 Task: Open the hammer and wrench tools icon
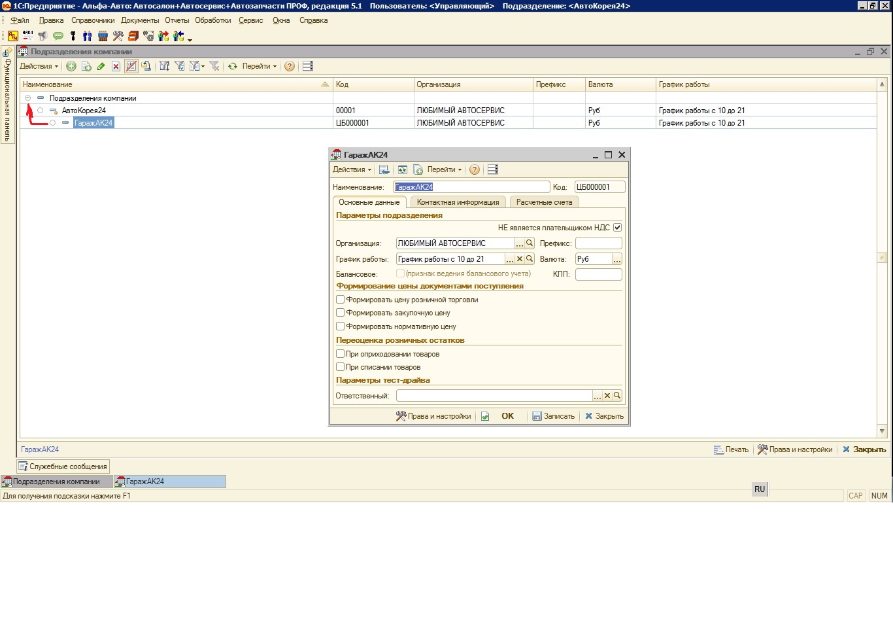(x=118, y=36)
